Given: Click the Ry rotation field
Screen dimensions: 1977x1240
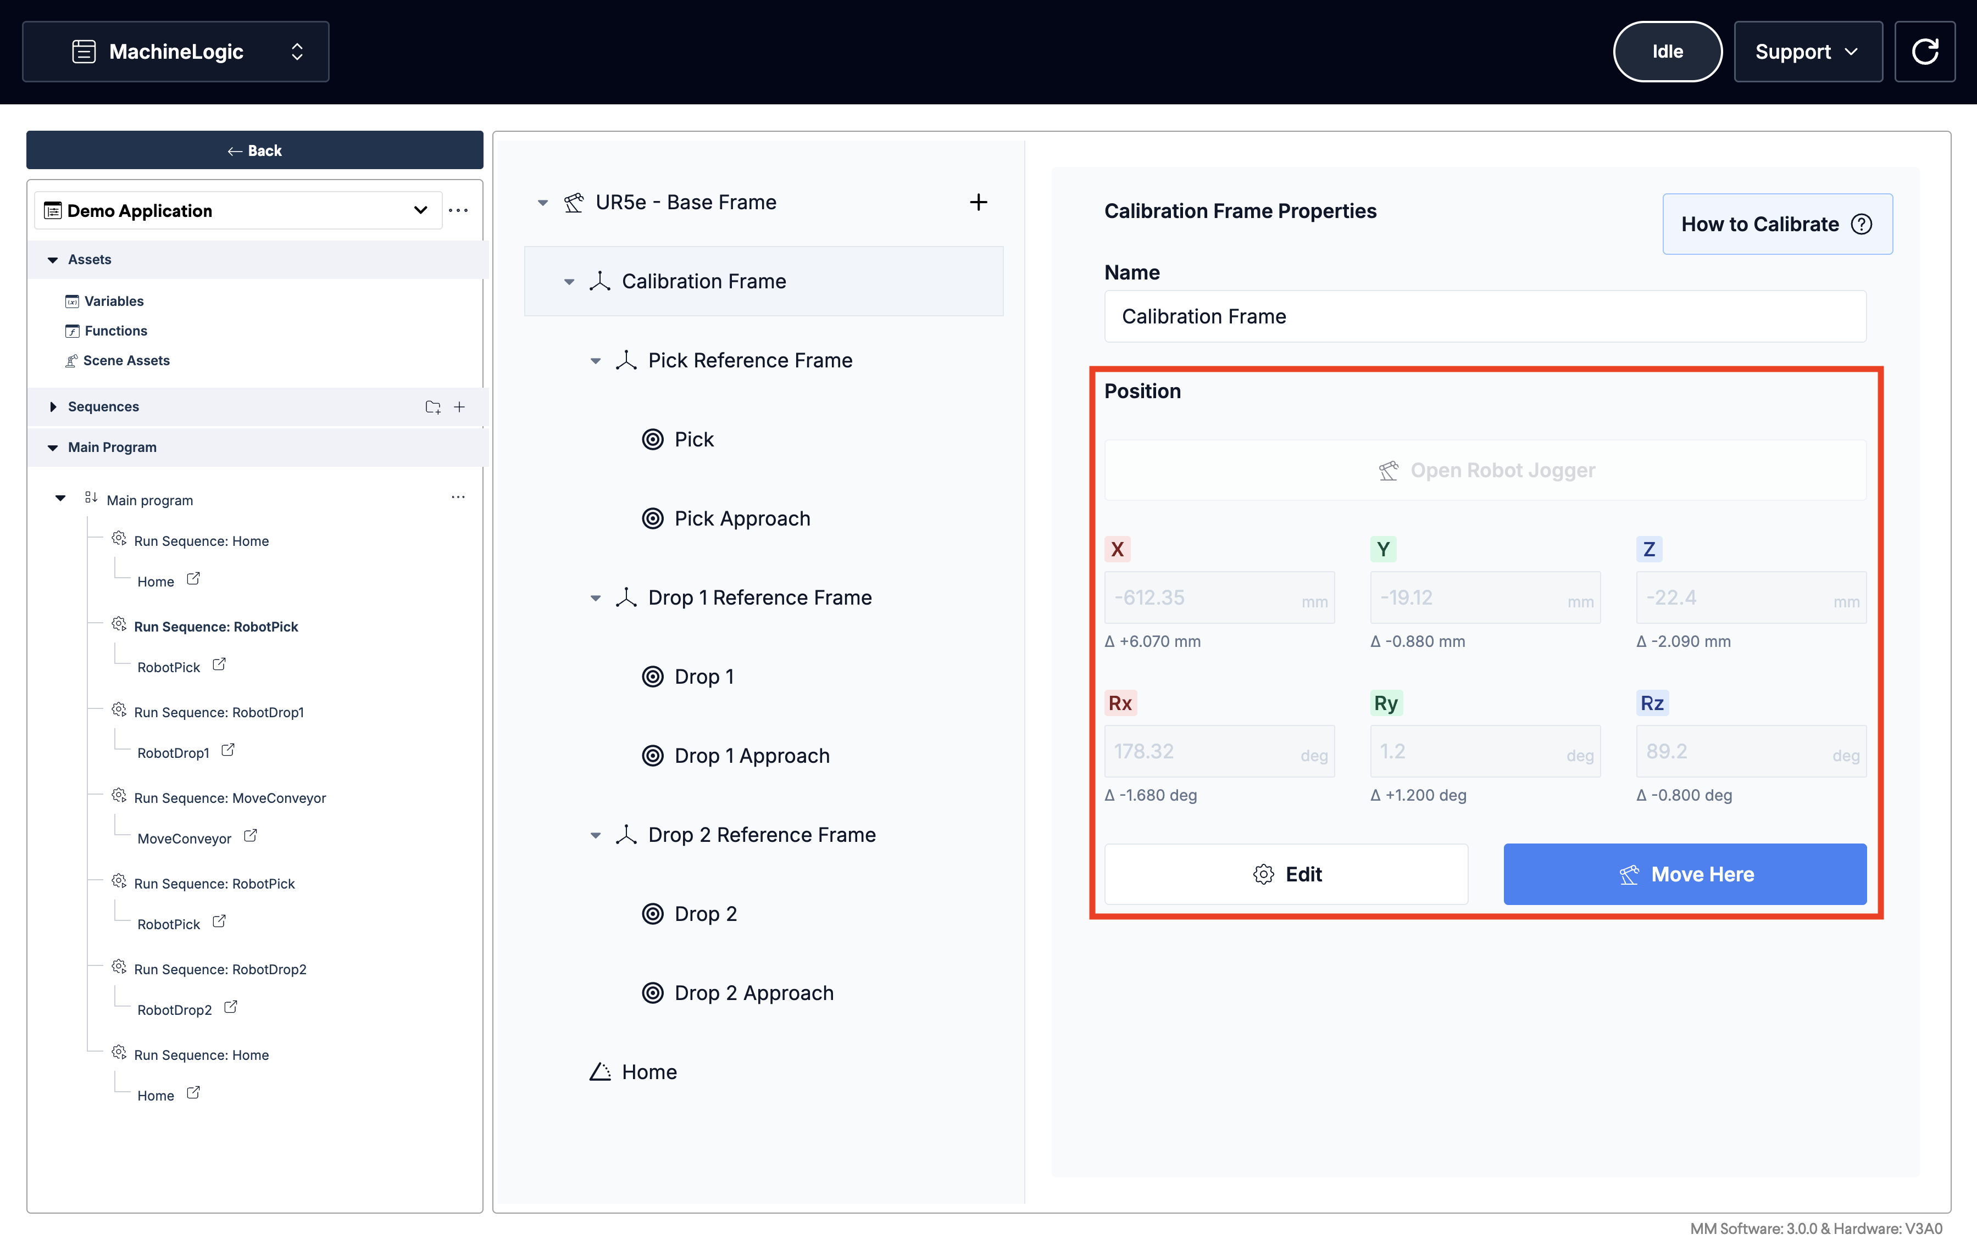Looking at the screenshot, I should click(x=1485, y=751).
